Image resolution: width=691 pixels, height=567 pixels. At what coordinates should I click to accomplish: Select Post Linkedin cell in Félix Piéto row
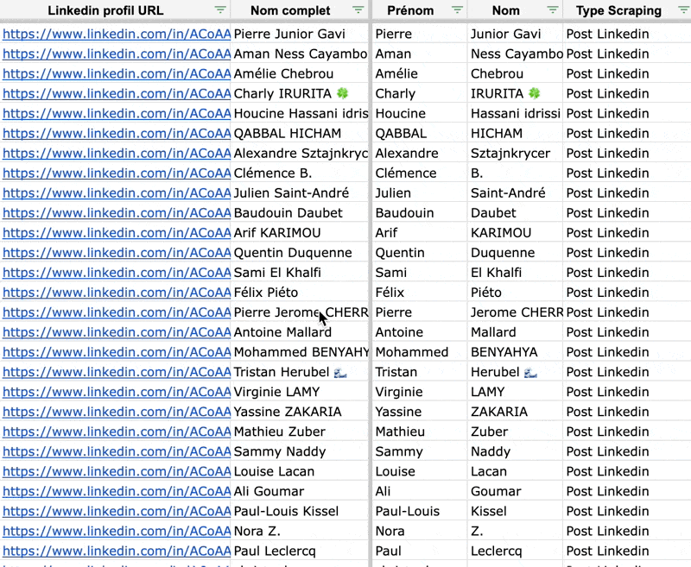pyautogui.click(x=626, y=293)
